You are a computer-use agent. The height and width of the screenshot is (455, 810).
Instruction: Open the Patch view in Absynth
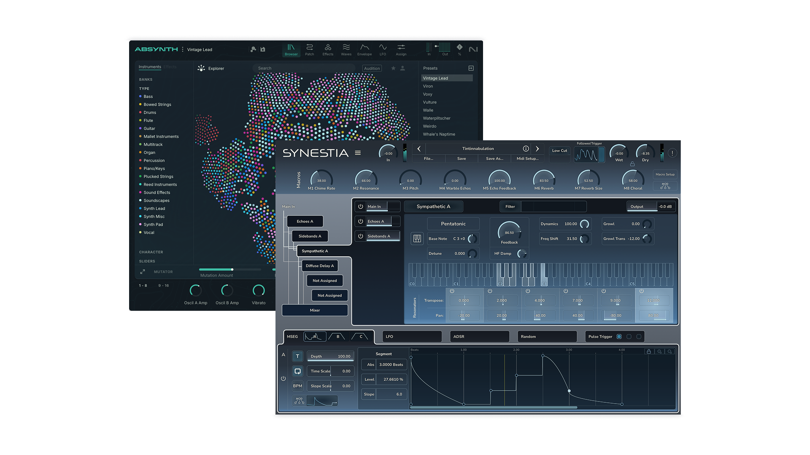[309, 49]
